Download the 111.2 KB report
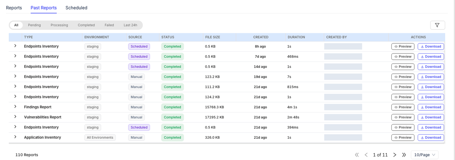Screen dimensions: 455x160 pyautogui.click(x=431, y=87)
